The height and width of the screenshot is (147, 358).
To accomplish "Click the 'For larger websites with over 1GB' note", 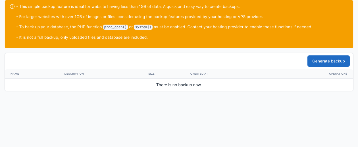I will [140, 17].
